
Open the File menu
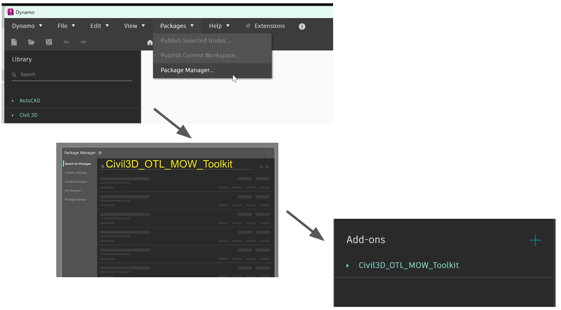click(x=66, y=26)
